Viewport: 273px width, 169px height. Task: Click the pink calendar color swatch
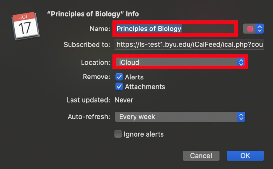[250, 29]
